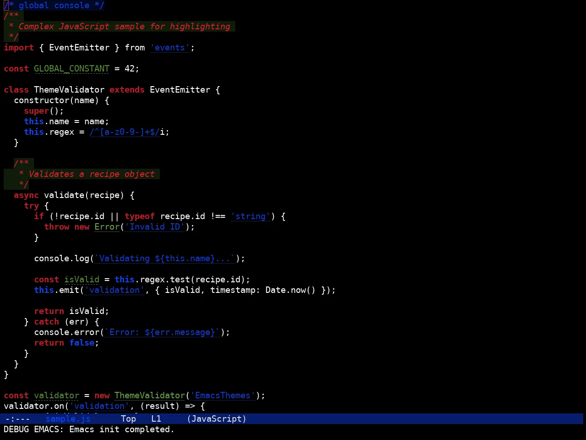Click the -:--- buffer status indicator
Image resolution: width=586 pixels, height=440 pixels.
pos(17,418)
